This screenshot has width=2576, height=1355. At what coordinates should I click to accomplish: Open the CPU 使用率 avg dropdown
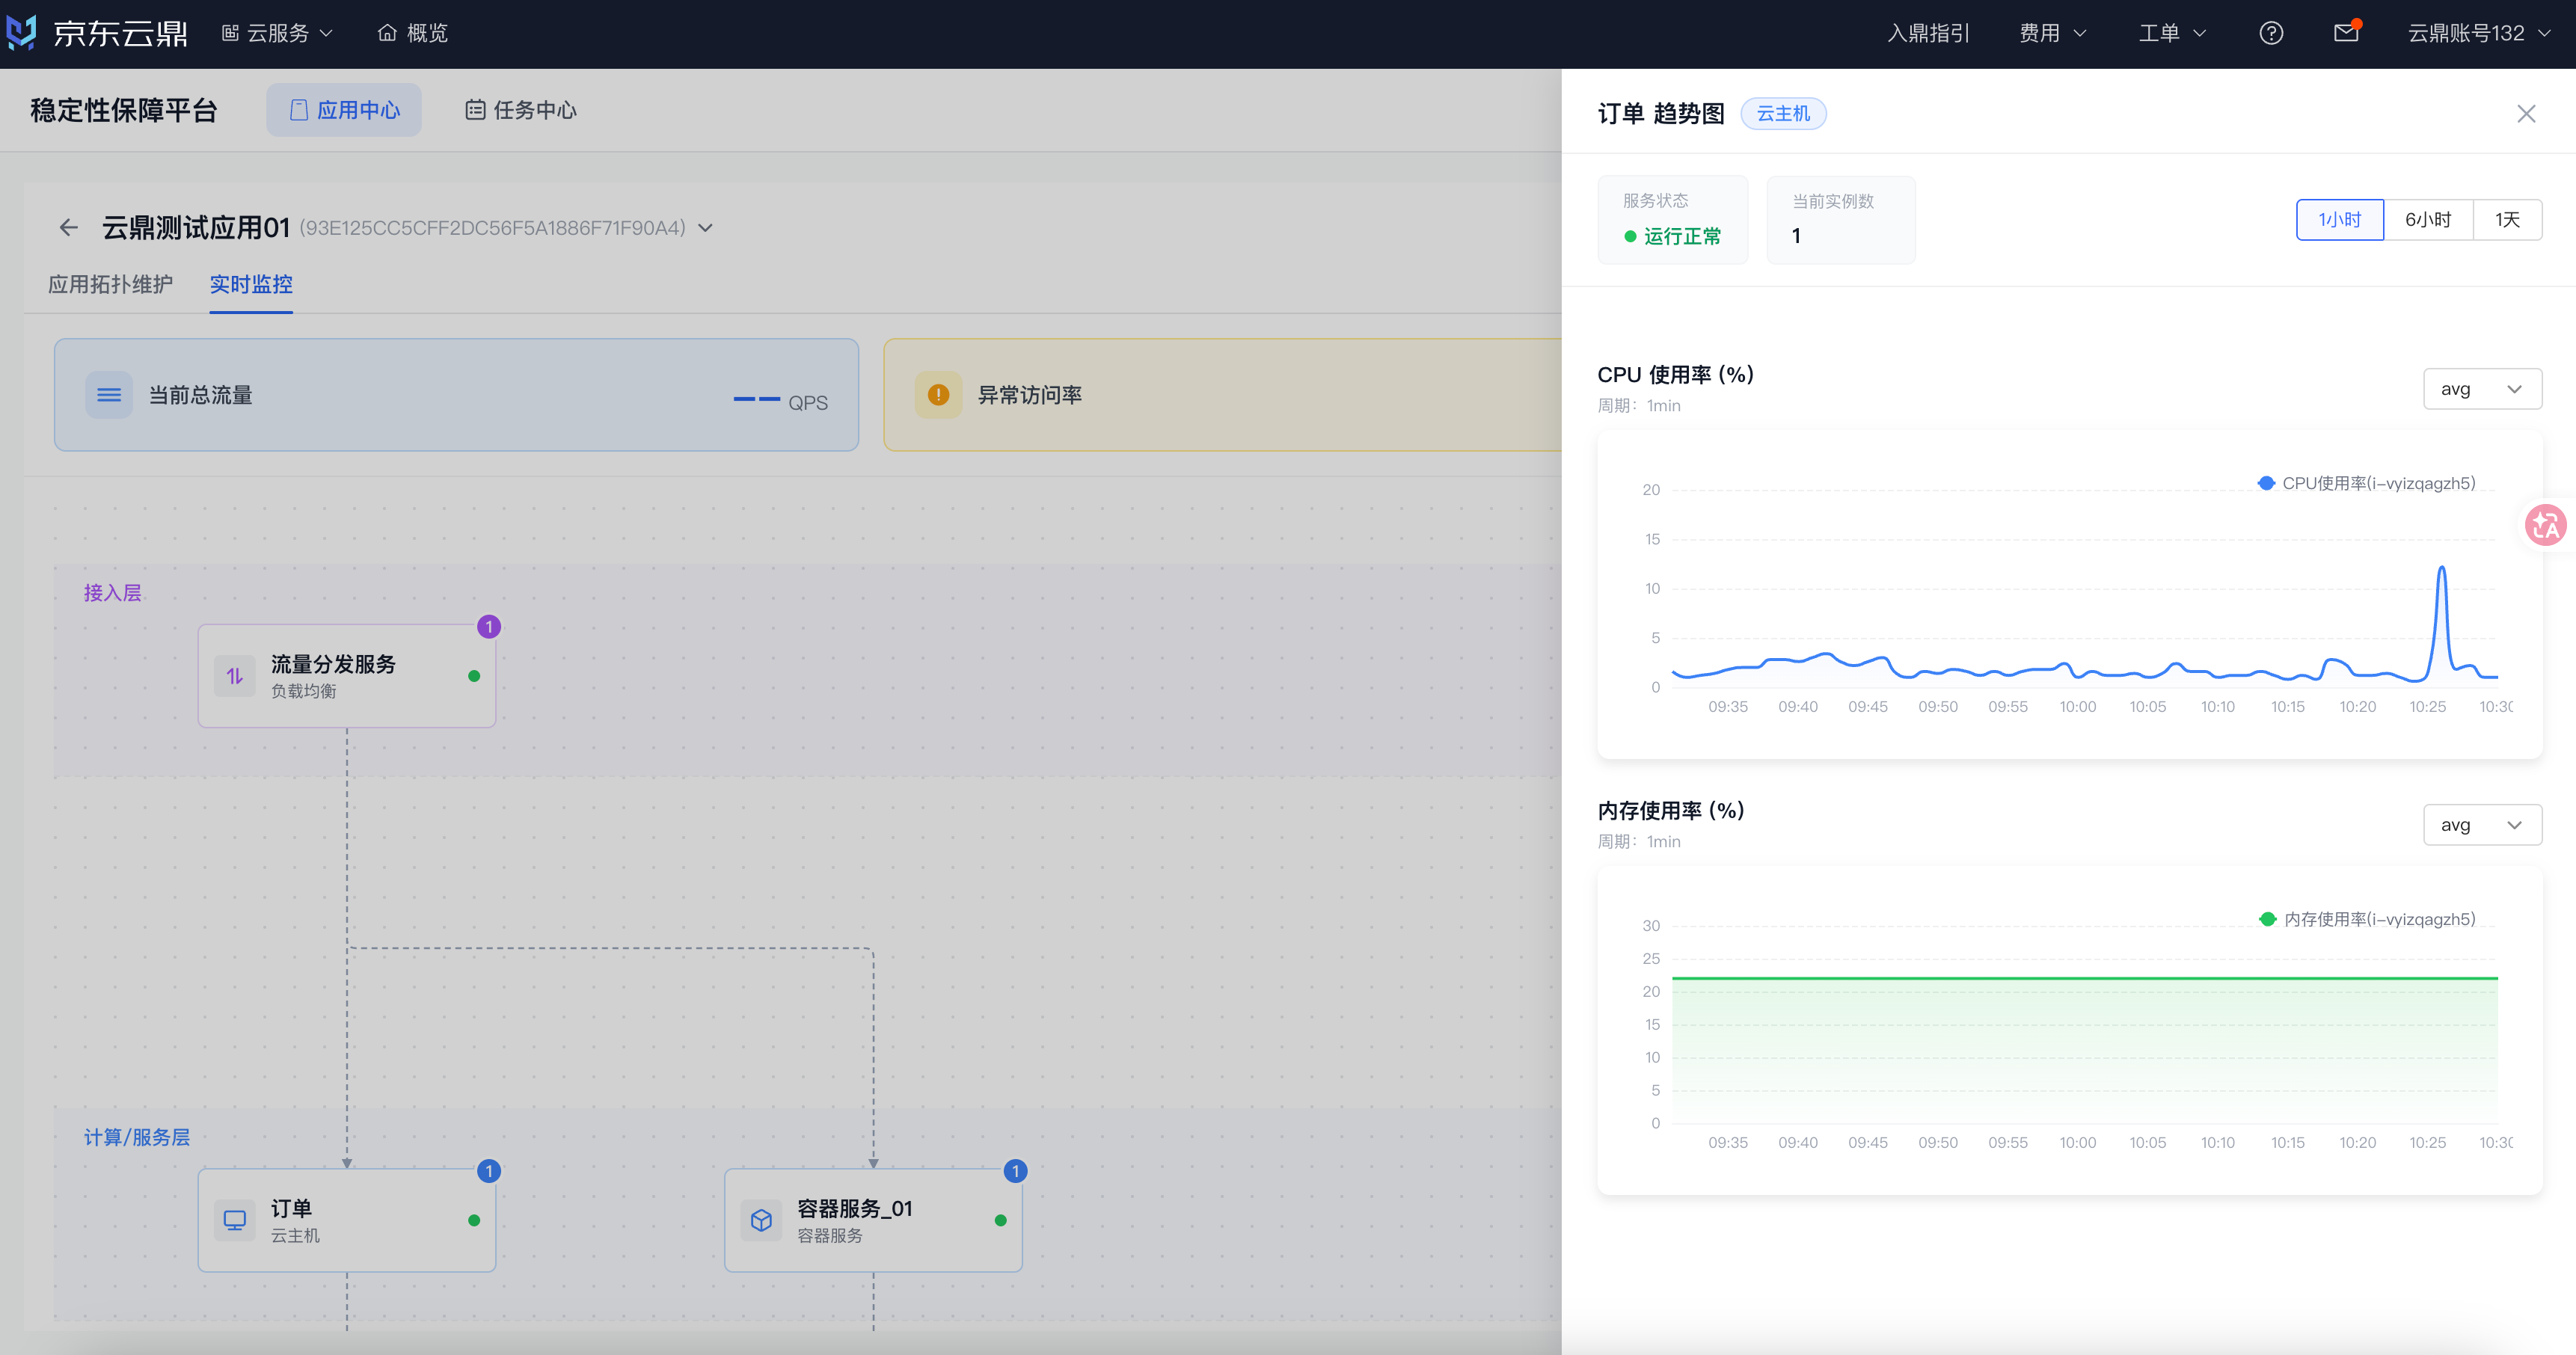point(2482,389)
